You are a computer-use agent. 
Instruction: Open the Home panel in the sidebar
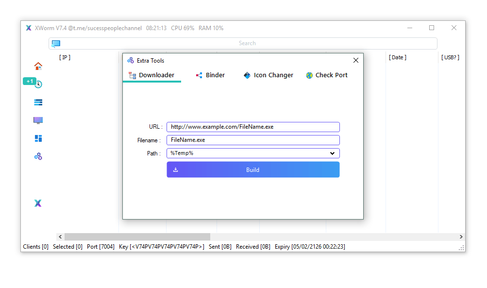click(x=38, y=66)
